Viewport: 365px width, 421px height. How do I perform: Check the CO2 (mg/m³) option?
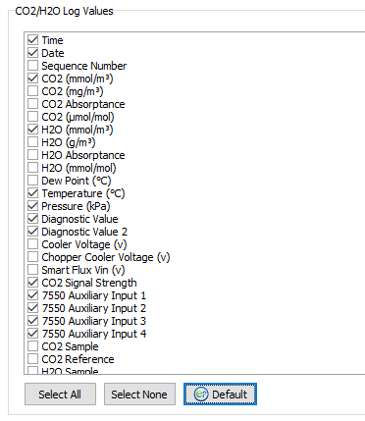[32, 91]
